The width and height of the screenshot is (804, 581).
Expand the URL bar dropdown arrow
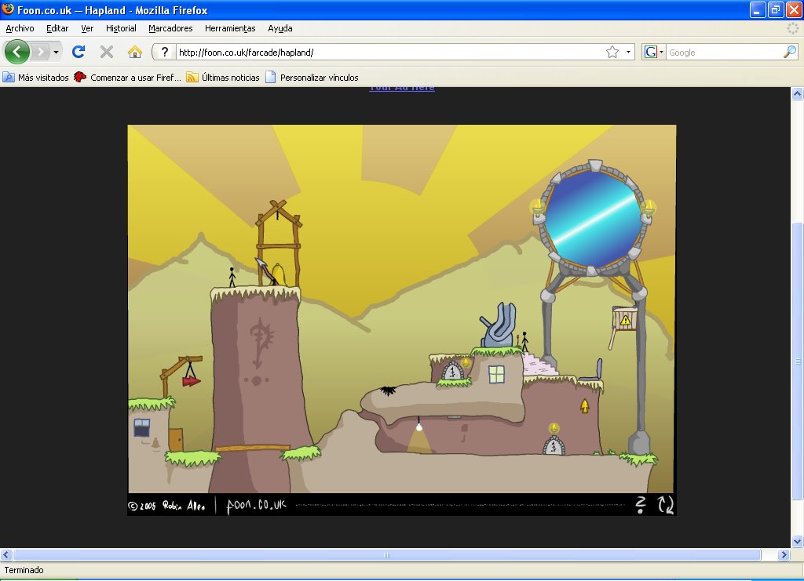(x=629, y=53)
